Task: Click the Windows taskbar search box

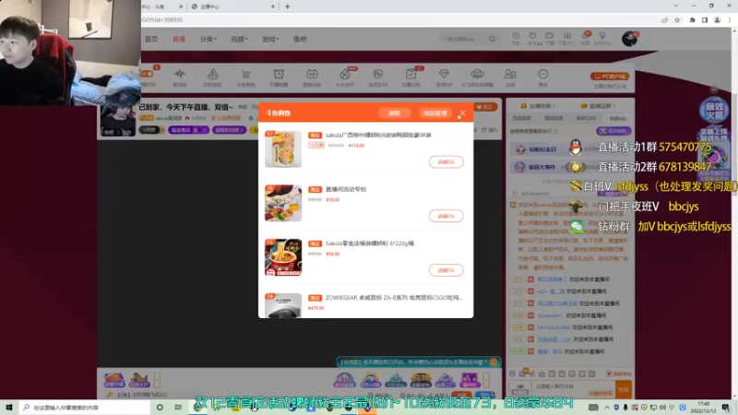Action: click(85, 407)
